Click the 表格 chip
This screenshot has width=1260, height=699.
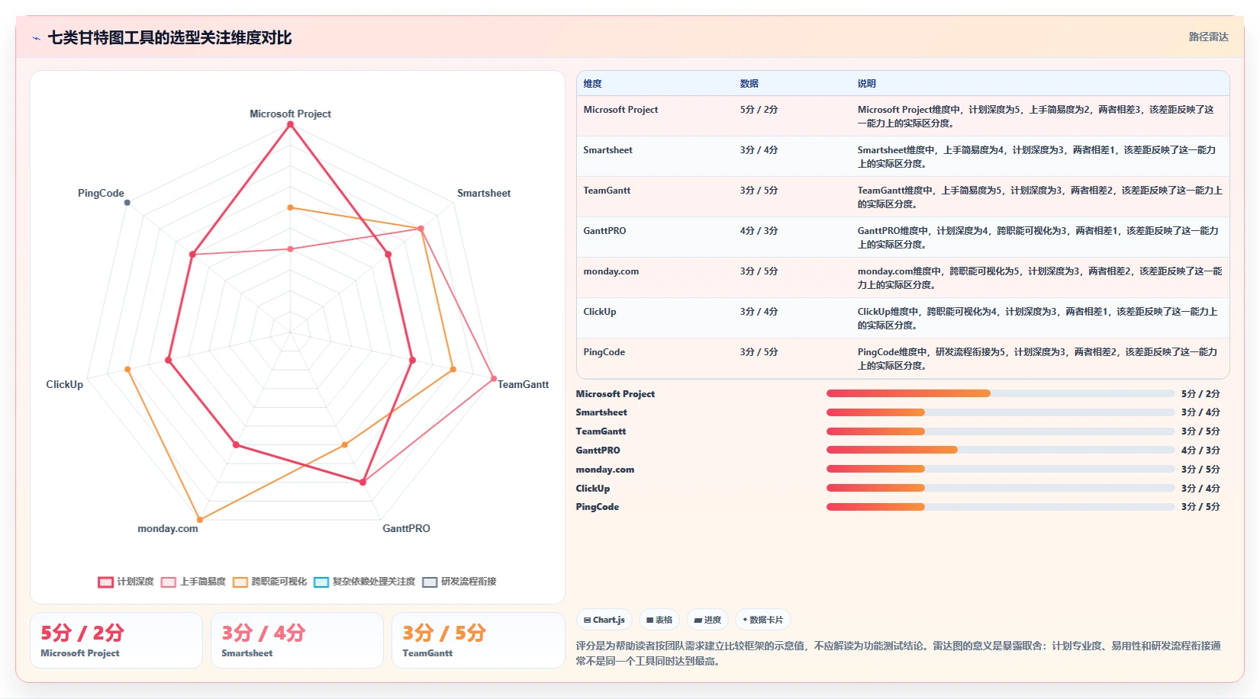click(659, 620)
